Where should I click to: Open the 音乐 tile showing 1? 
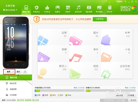pos(85,54)
